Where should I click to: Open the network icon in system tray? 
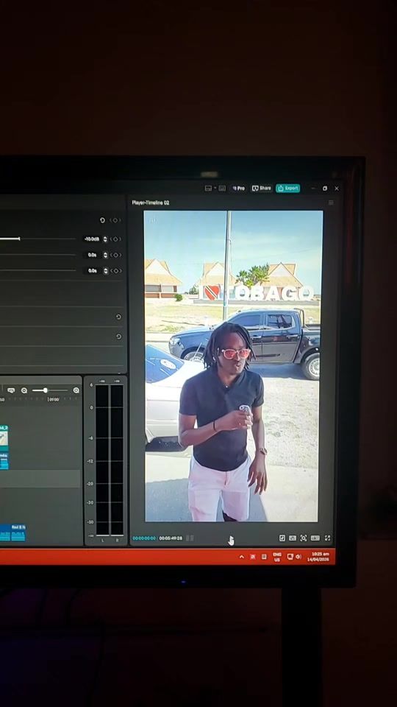click(290, 557)
